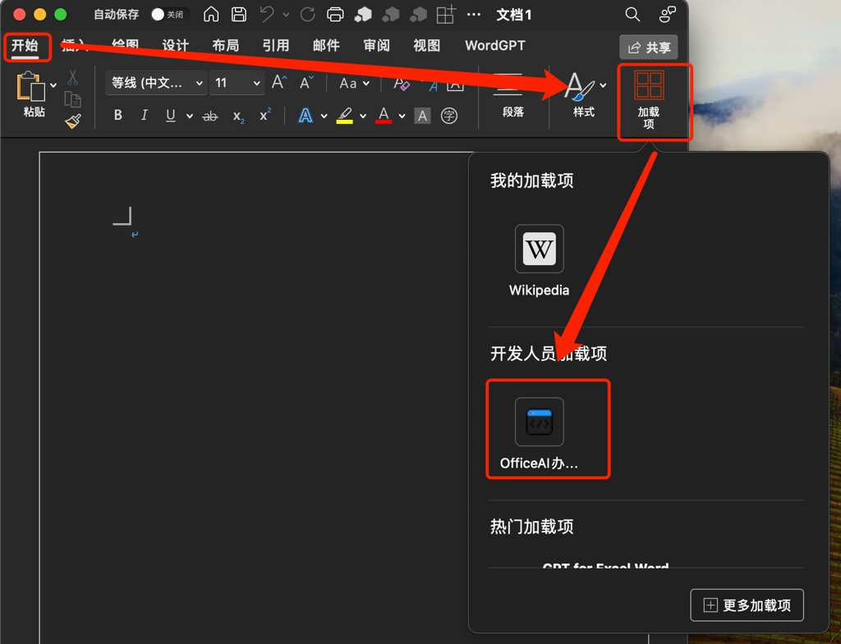Image resolution: width=841 pixels, height=644 pixels.
Task: Click the Cut scissors icon
Action: click(73, 78)
